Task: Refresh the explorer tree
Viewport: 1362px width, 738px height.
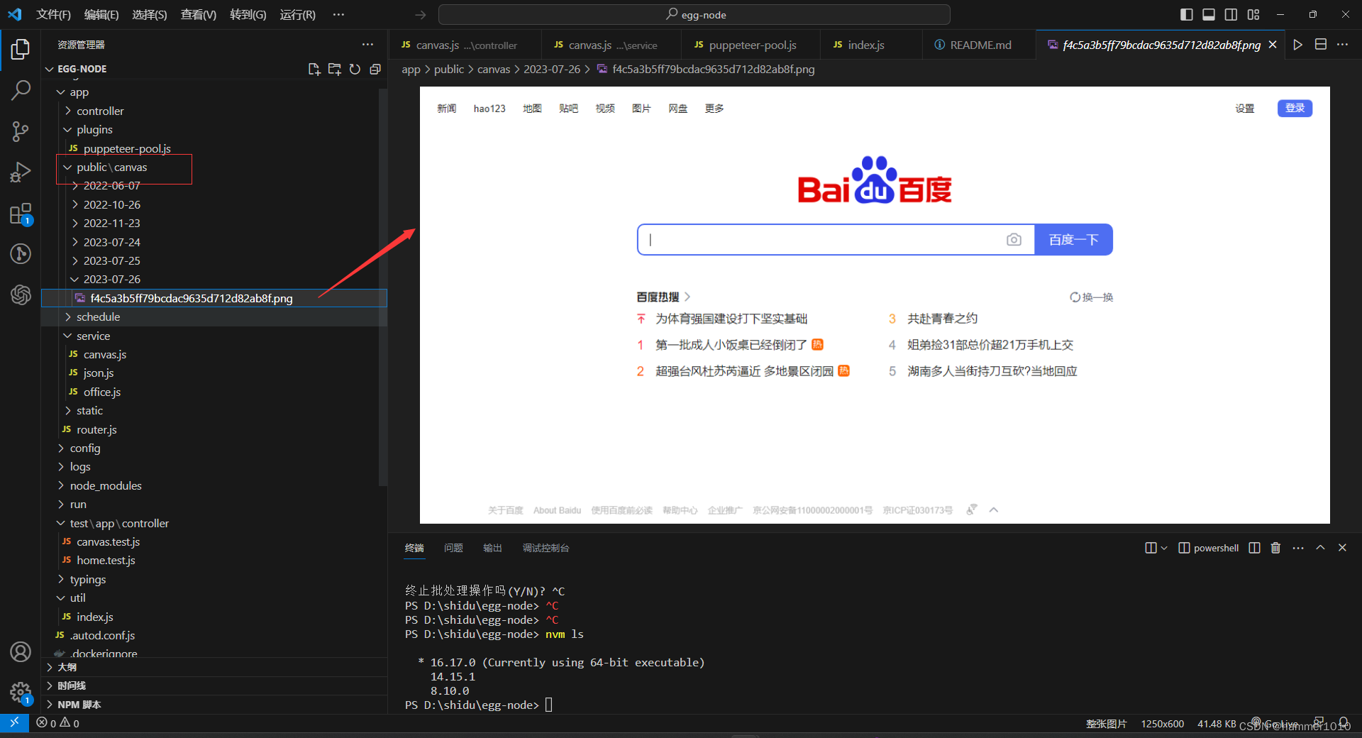Action: 355,69
